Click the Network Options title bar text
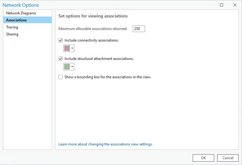This screenshot has height=165, width=242. click(x=21, y=5)
